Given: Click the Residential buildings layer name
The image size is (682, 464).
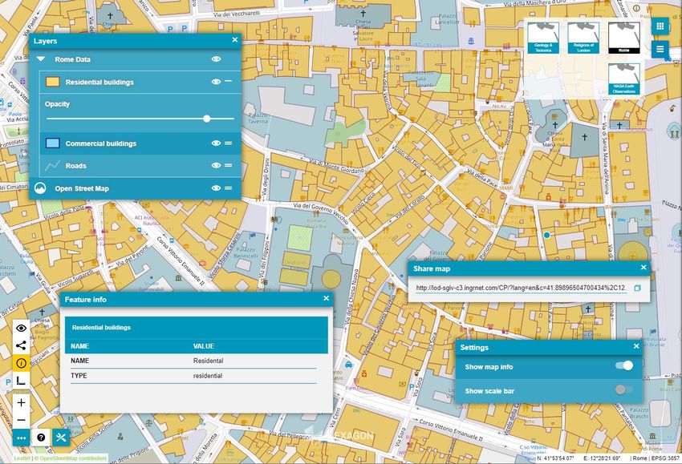Looking at the screenshot, I should pyautogui.click(x=99, y=82).
